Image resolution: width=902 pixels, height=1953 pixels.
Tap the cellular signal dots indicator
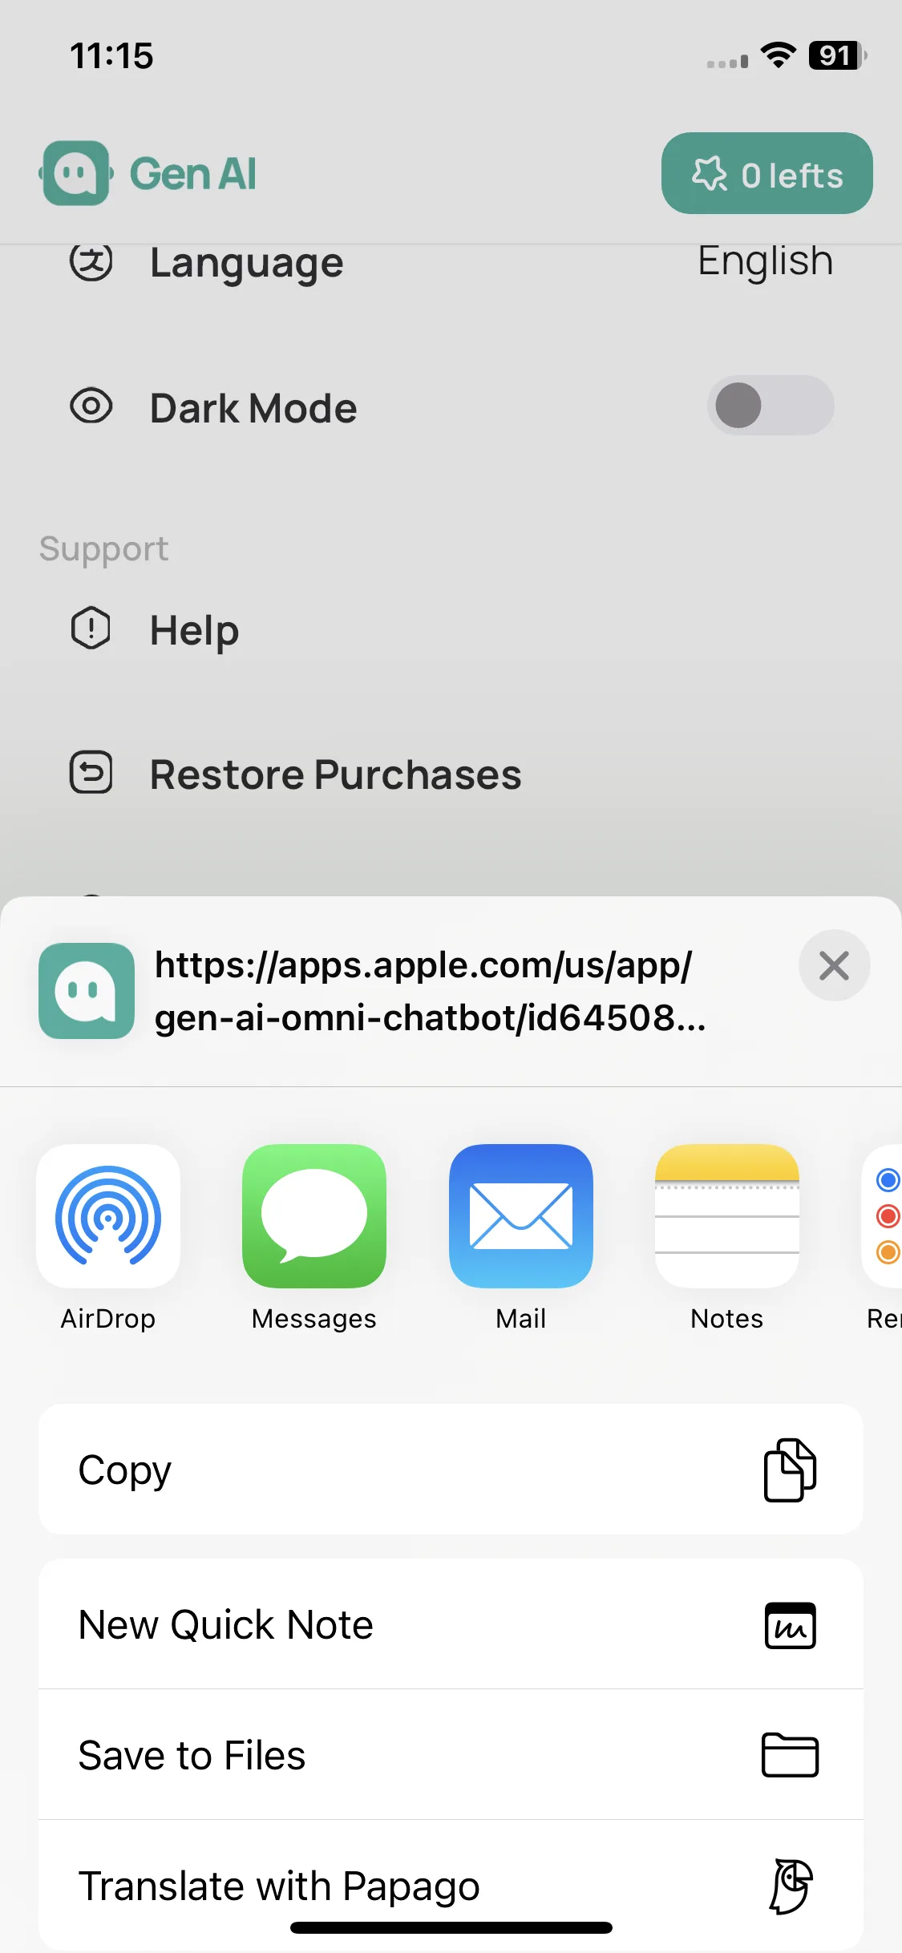tap(727, 62)
